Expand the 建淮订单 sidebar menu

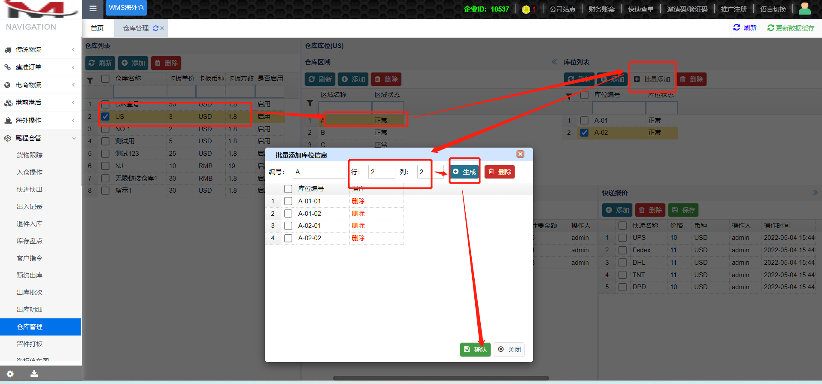coord(40,67)
